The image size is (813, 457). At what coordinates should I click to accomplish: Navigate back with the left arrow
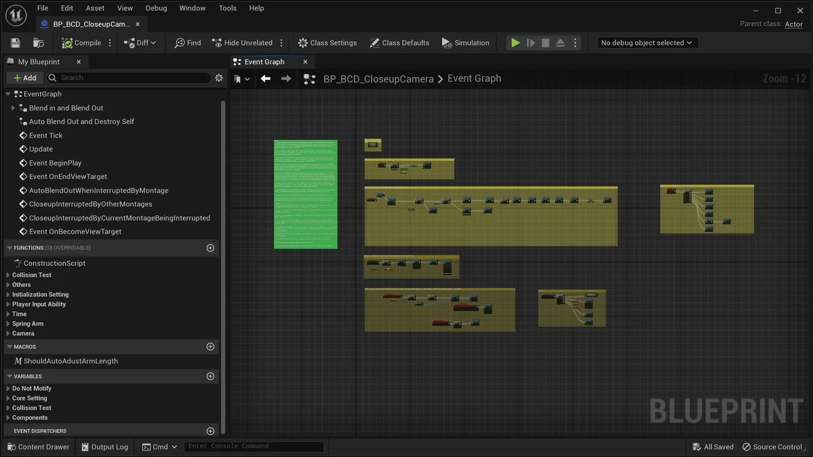pyautogui.click(x=265, y=79)
